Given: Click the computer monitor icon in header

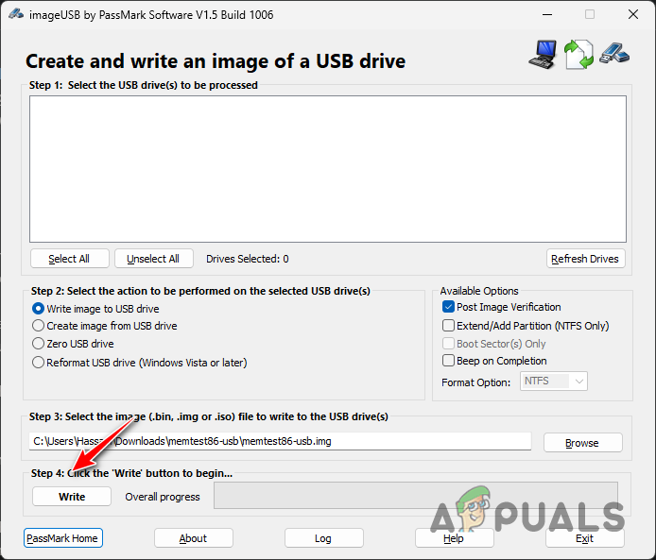Looking at the screenshot, I should click(x=544, y=55).
